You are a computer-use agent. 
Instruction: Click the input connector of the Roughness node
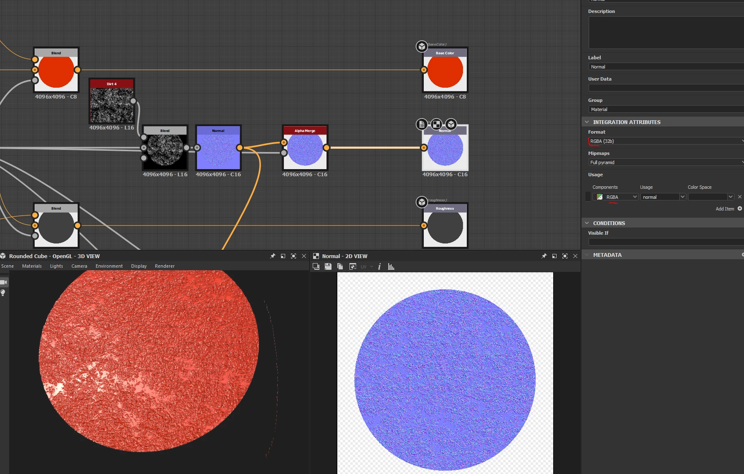pyautogui.click(x=424, y=226)
